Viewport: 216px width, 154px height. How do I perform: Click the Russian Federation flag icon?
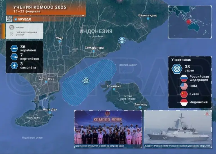tap(184, 78)
